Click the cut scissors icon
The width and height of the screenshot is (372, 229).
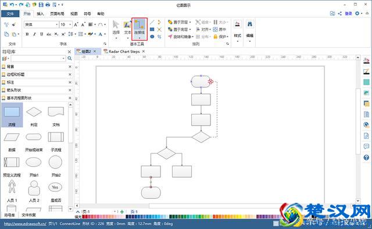point(6,24)
